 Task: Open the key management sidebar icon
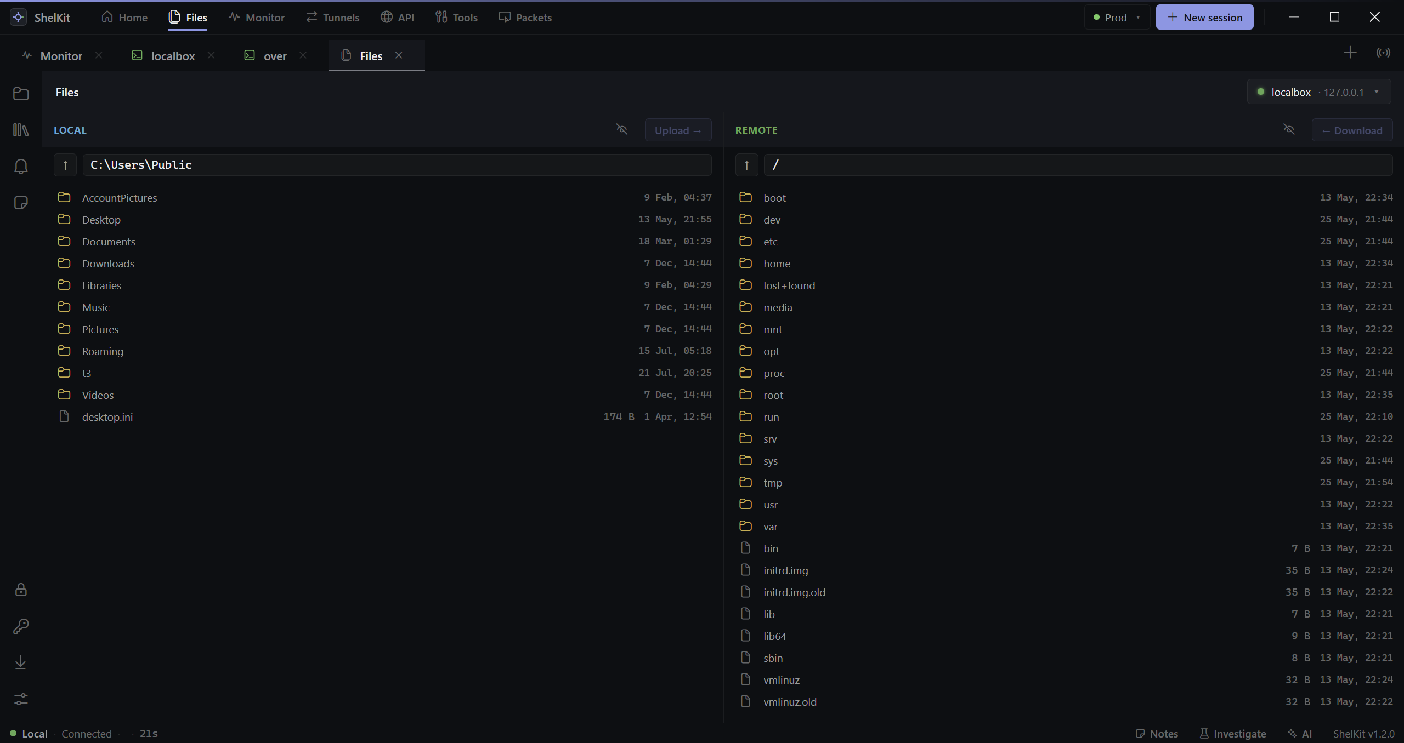point(21,626)
